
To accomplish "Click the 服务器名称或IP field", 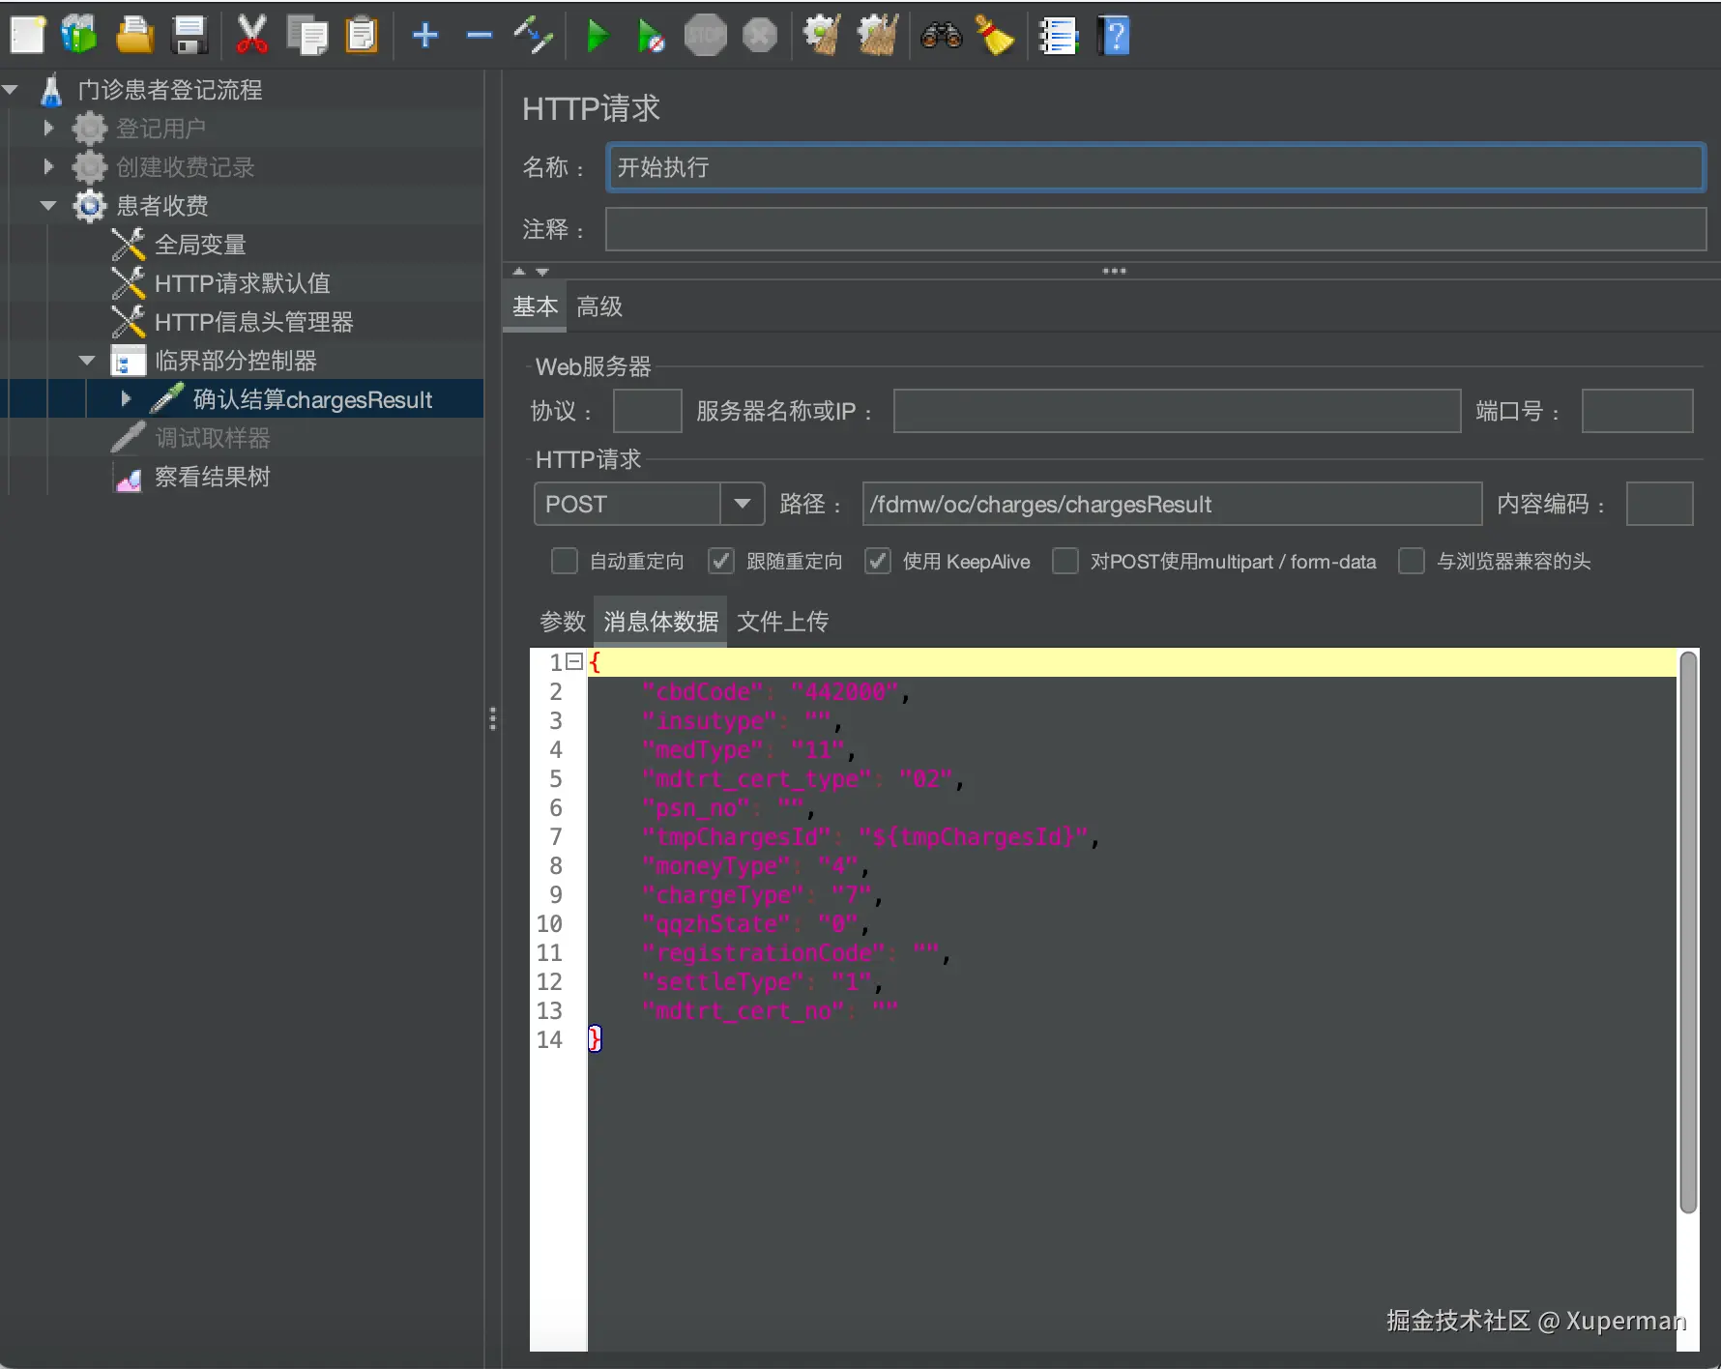I will click(1177, 411).
